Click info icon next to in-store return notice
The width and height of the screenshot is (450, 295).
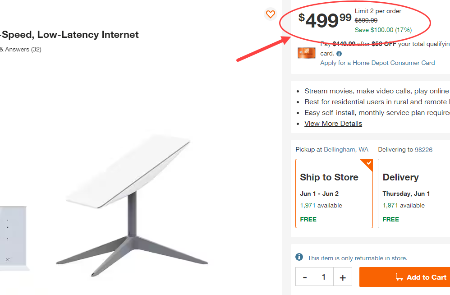299,257
